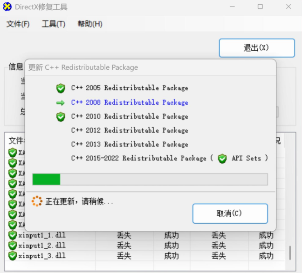
Task: Open the 帮助(H) menu
Action: (x=90, y=24)
